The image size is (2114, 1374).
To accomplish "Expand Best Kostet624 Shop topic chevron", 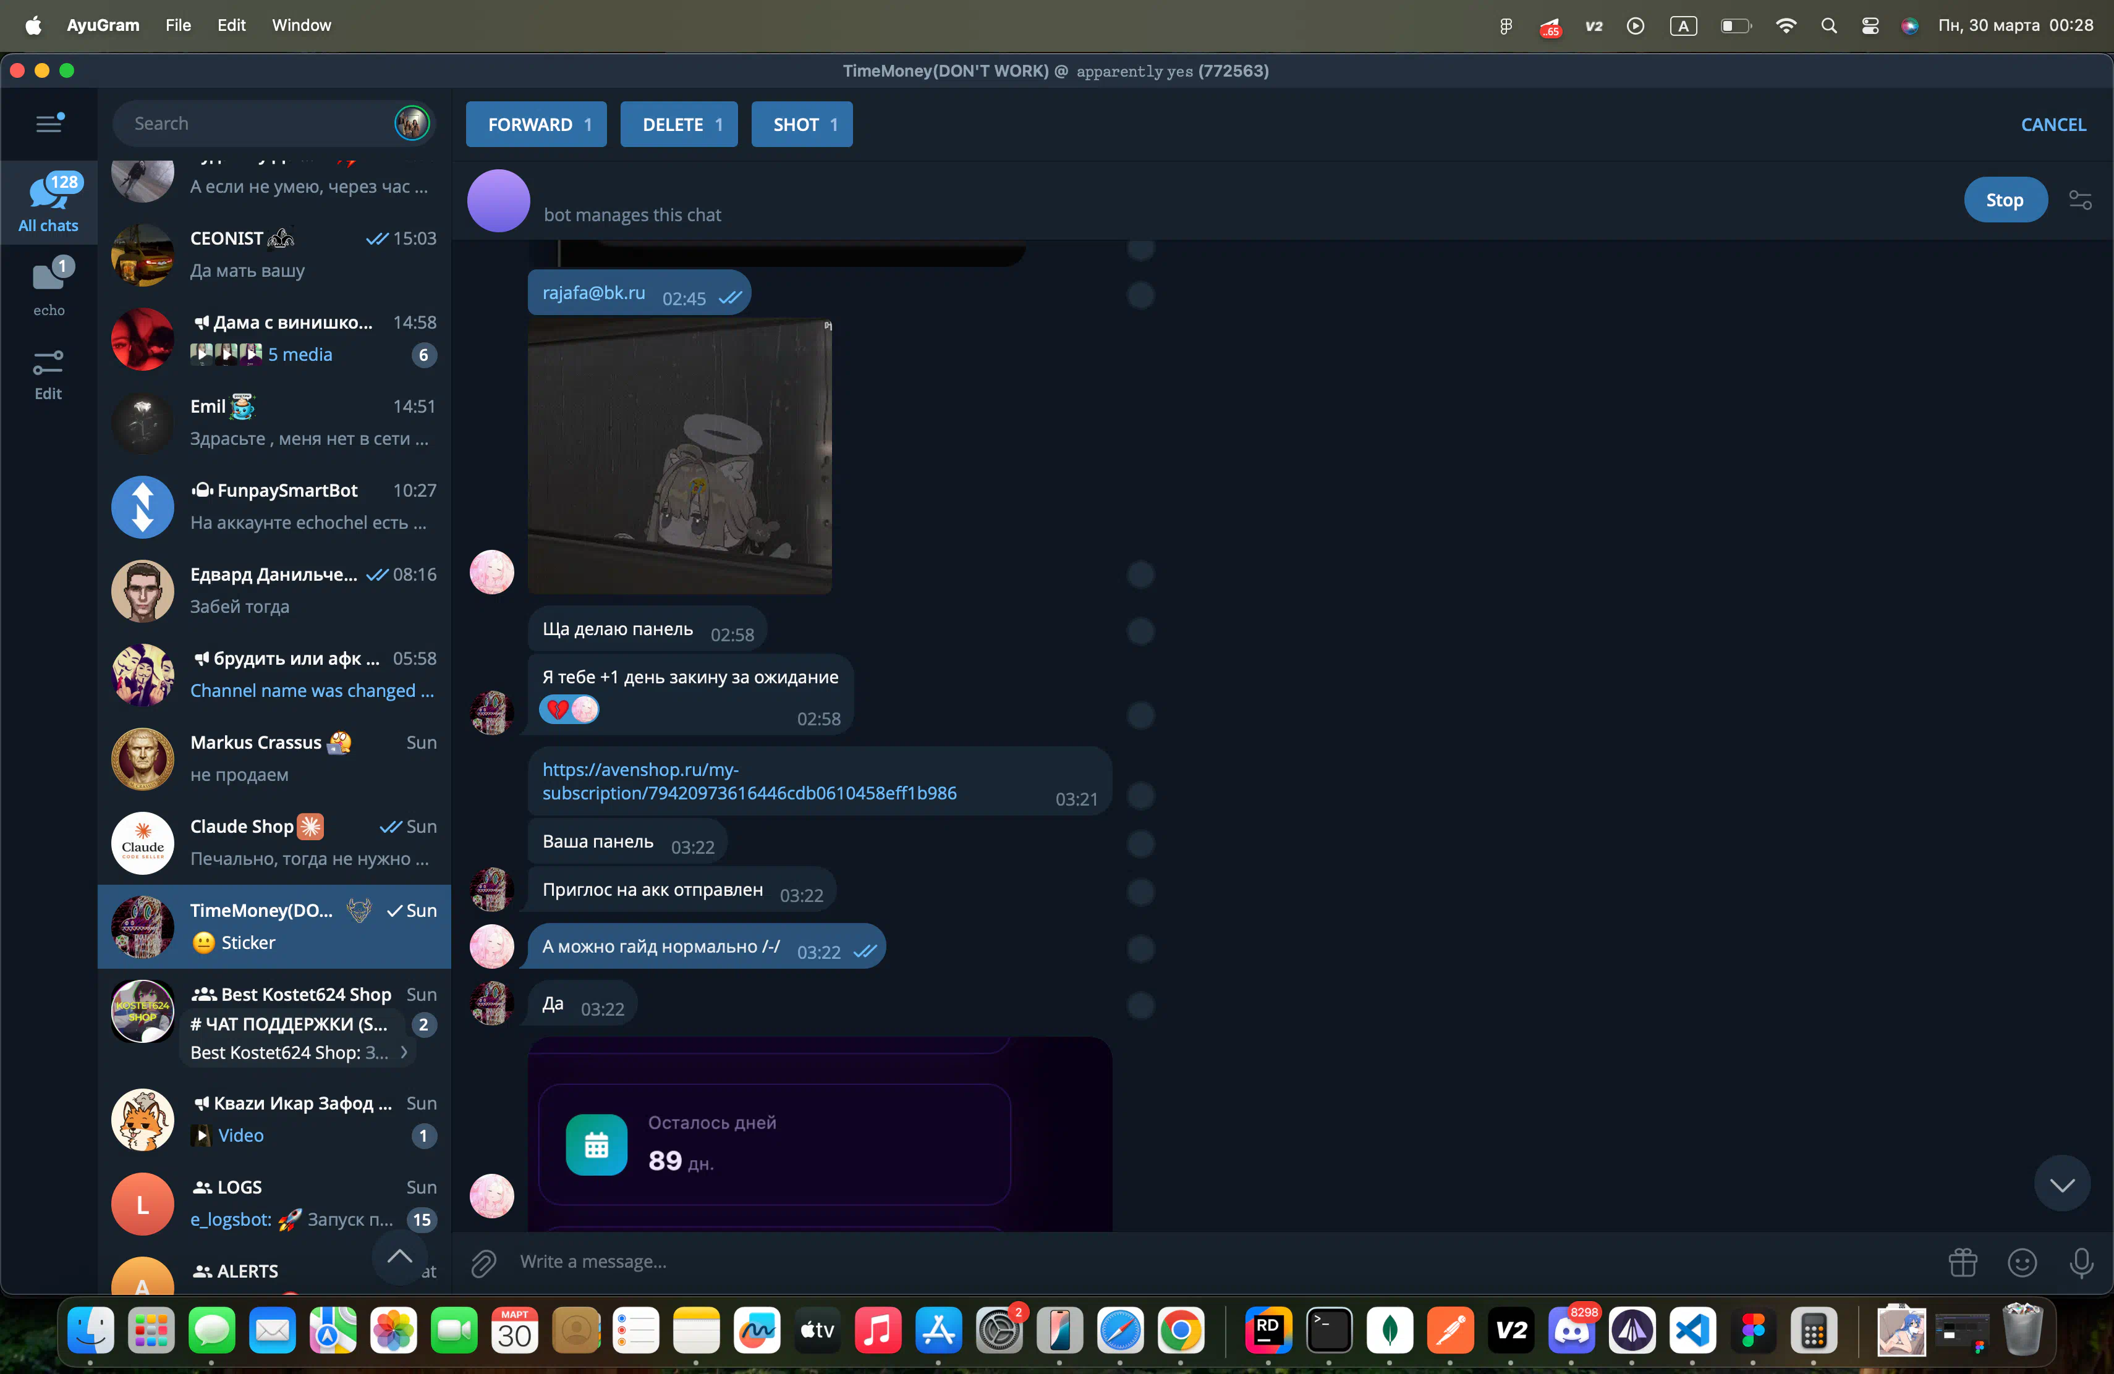I will coord(405,1053).
